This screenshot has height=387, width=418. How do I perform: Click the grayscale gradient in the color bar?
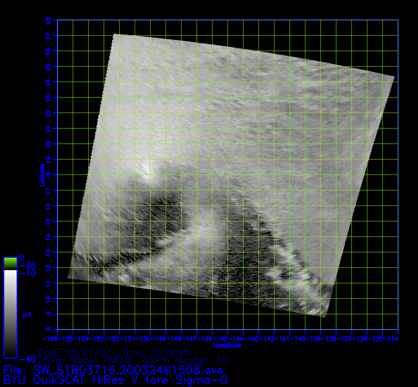coord(10,313)
